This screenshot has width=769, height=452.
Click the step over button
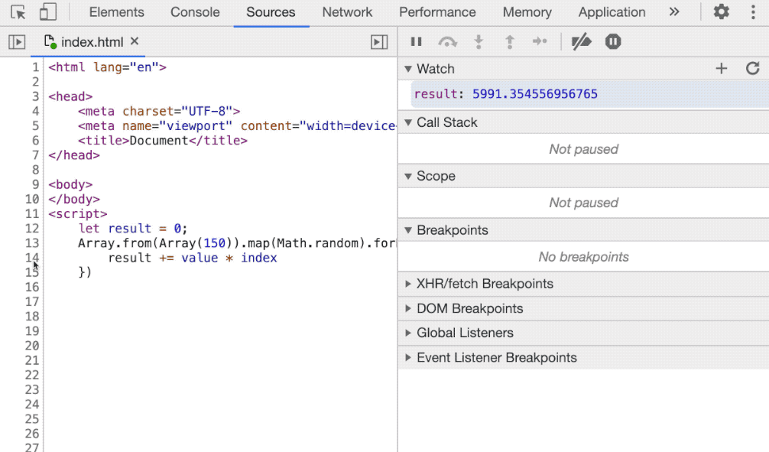click(x=447, y=42)
